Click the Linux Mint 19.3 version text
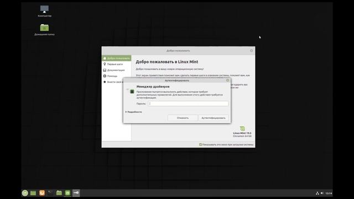This screenshot has width=354, height=199. point(242,133)
